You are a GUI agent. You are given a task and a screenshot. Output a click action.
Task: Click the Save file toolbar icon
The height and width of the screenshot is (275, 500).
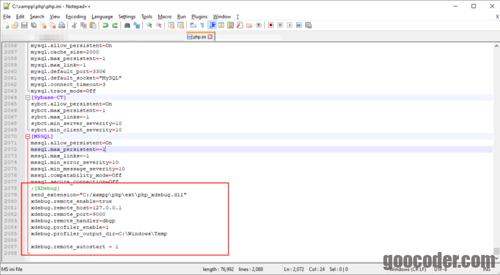24,25
